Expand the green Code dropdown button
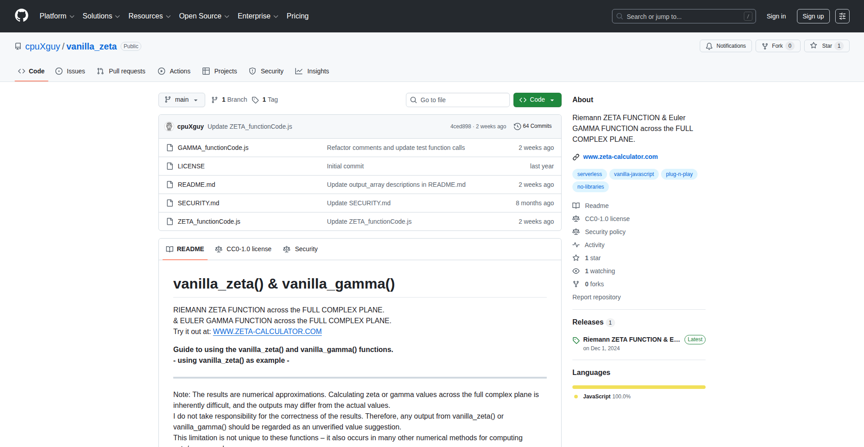The height and width of the screenshot is (447, 864). (537, 100)
